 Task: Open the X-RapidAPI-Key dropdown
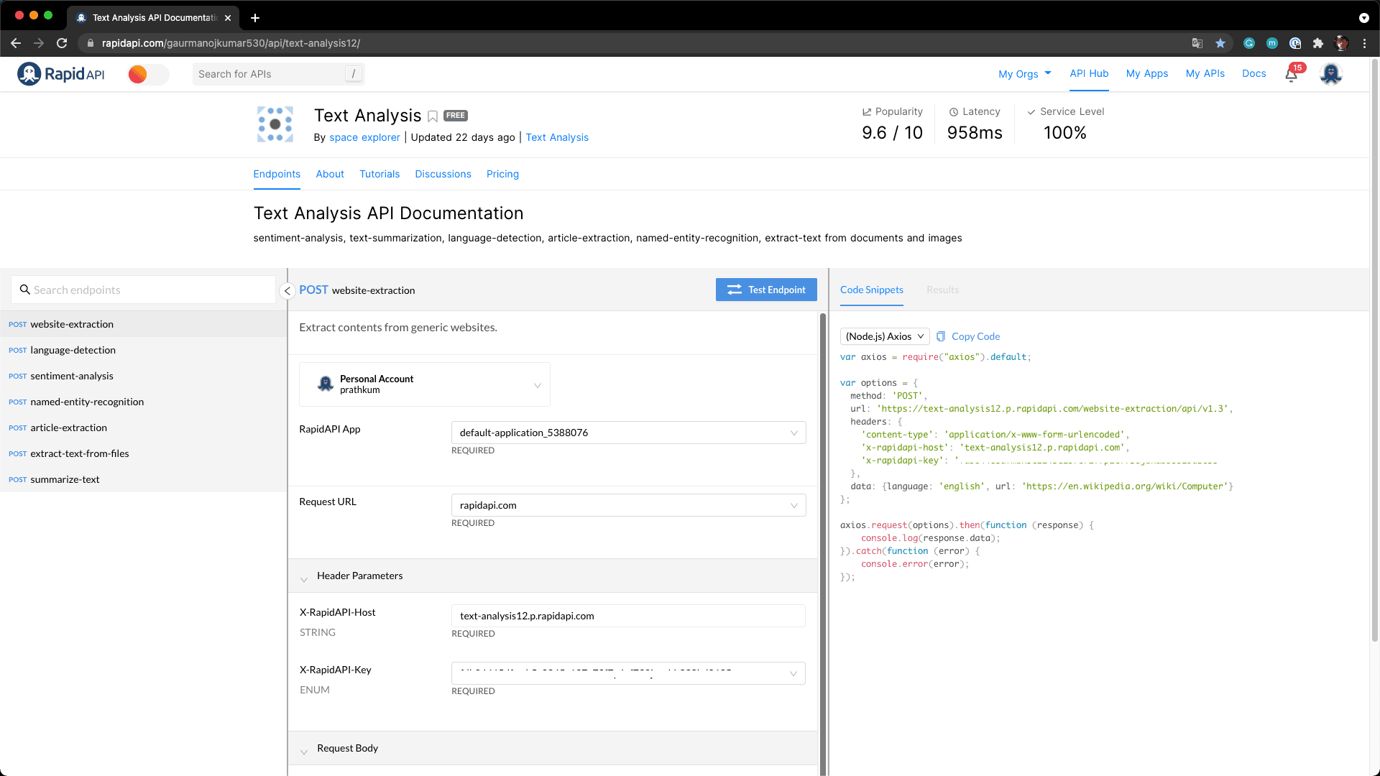click(x=628, y=673)
